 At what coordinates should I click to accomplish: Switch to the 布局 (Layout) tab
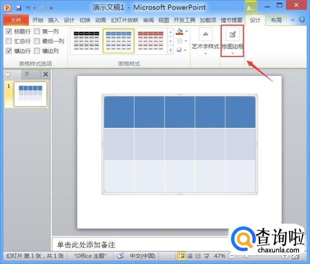[x=276, y=20]
